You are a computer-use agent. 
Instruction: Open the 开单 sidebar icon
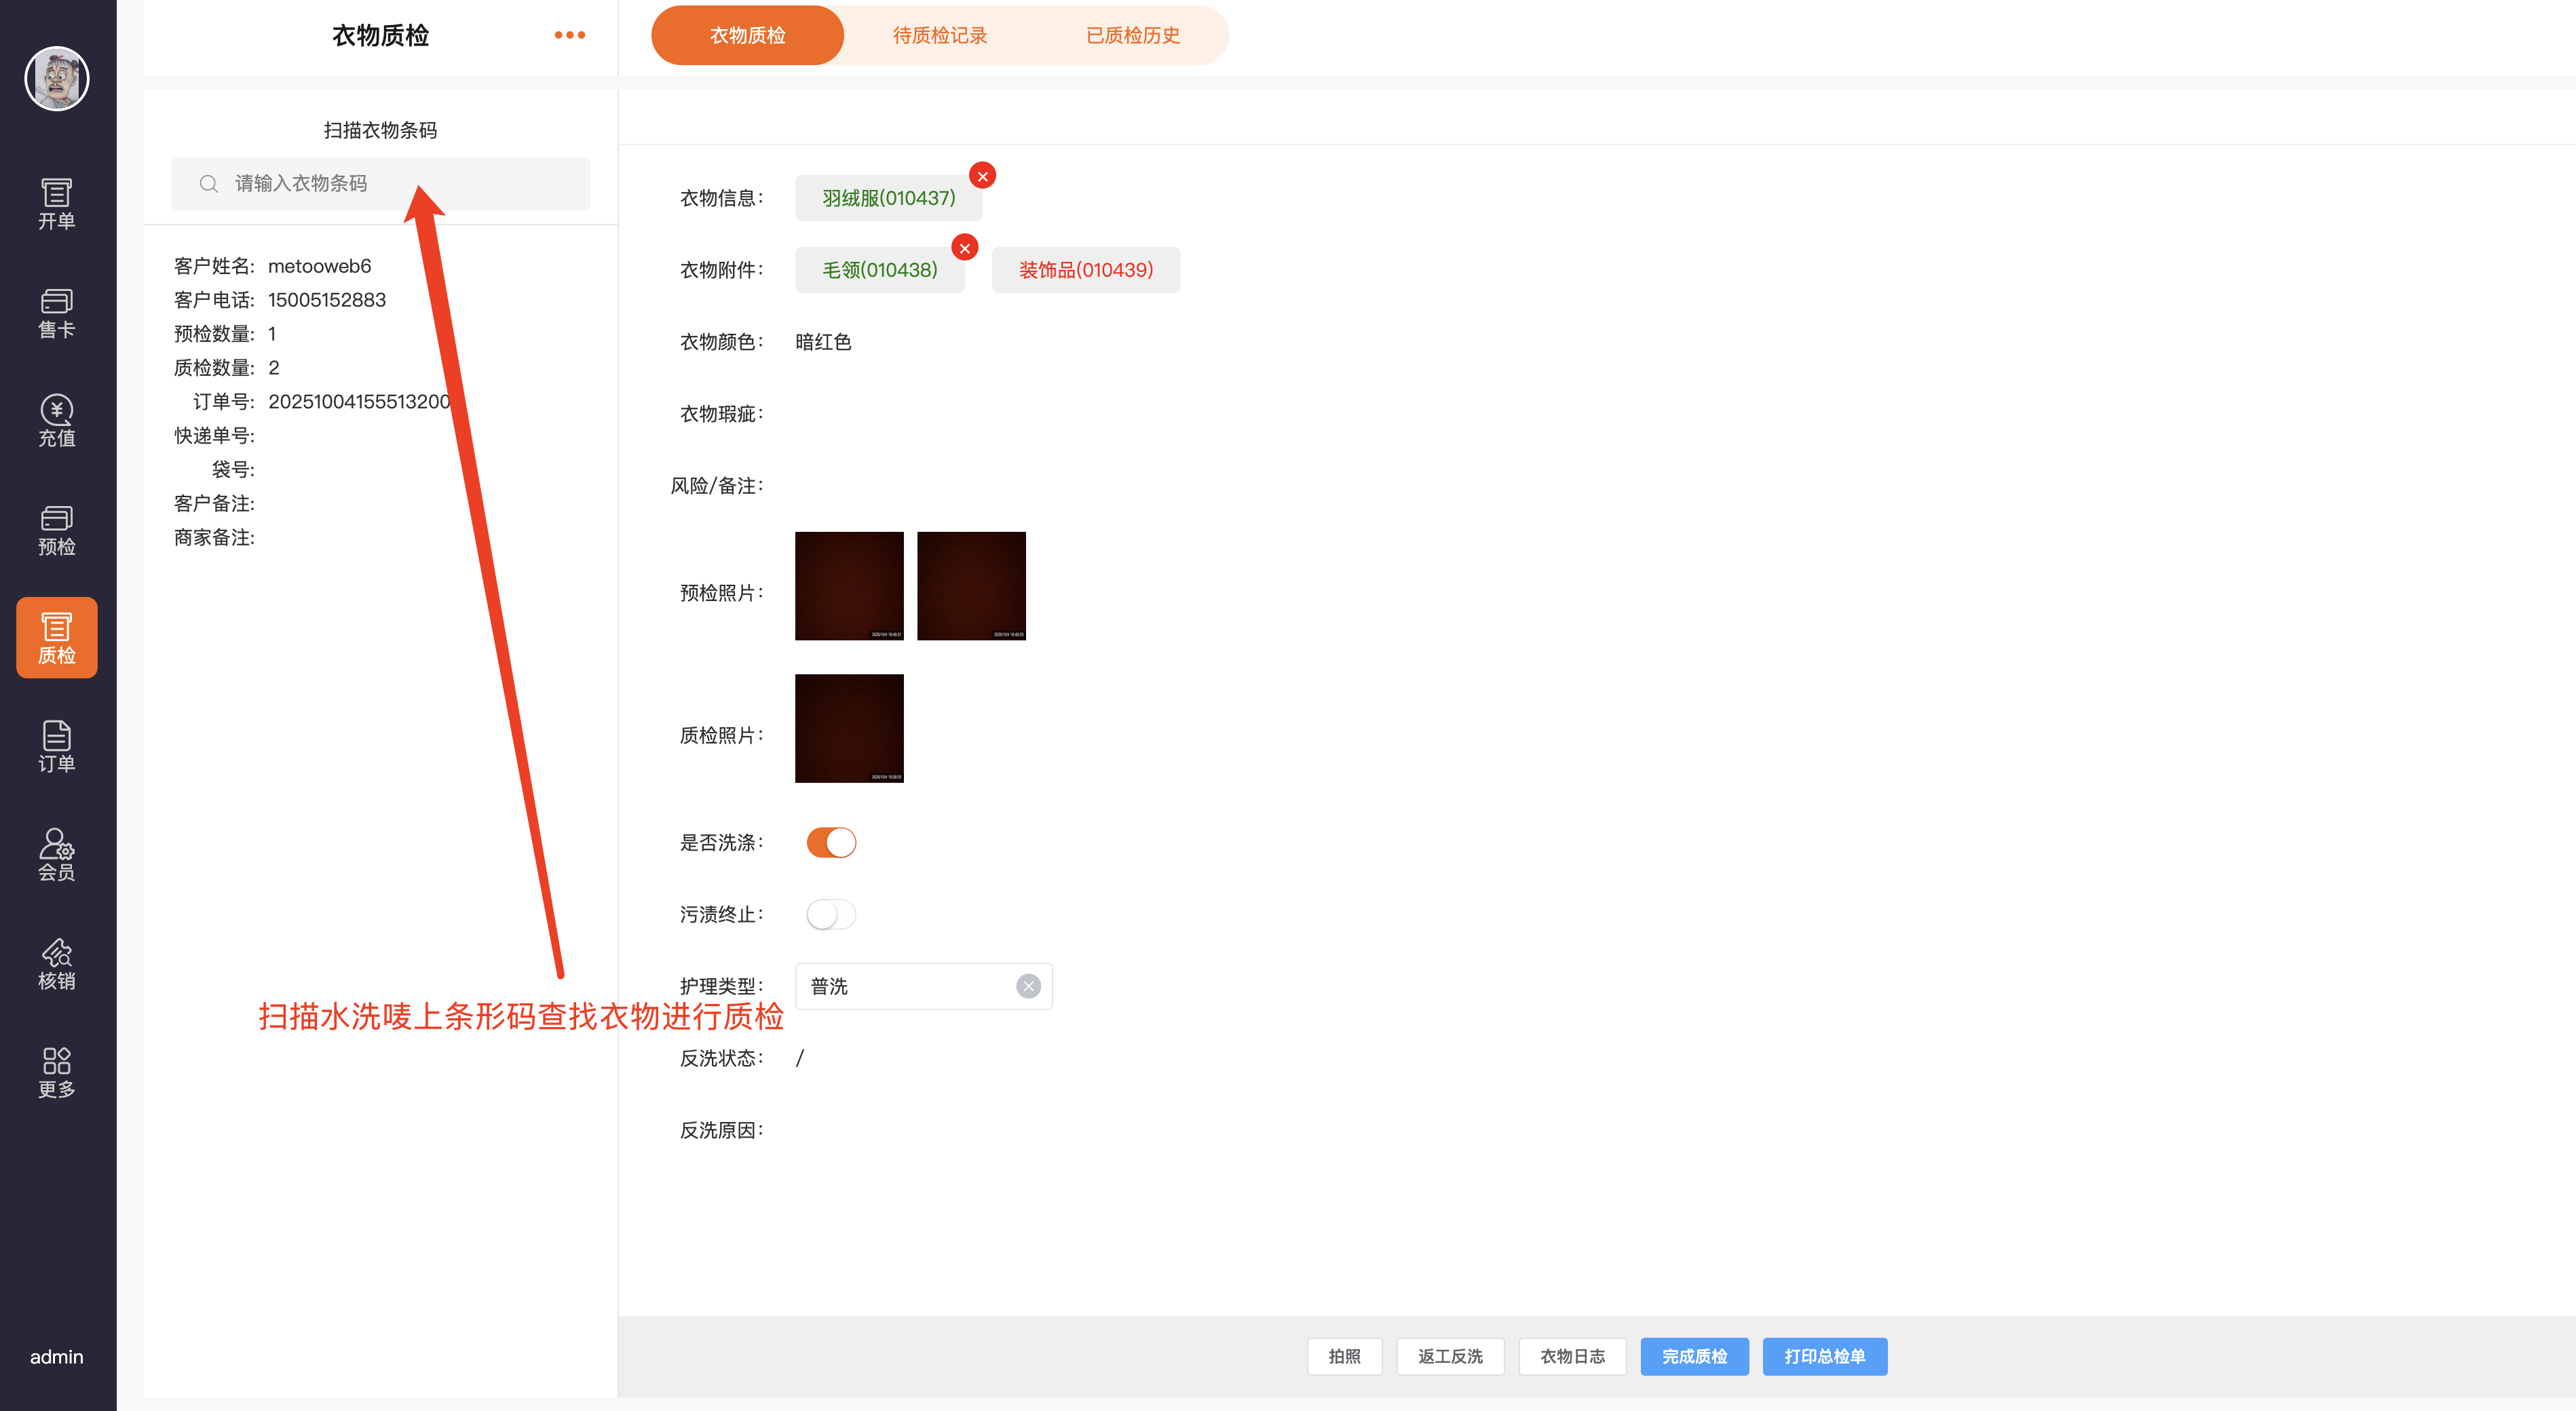pyautogui.click(x=57, y=204)
